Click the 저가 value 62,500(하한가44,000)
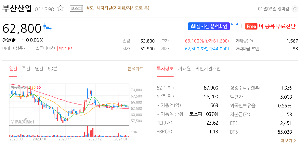 (x=207, y=49)
